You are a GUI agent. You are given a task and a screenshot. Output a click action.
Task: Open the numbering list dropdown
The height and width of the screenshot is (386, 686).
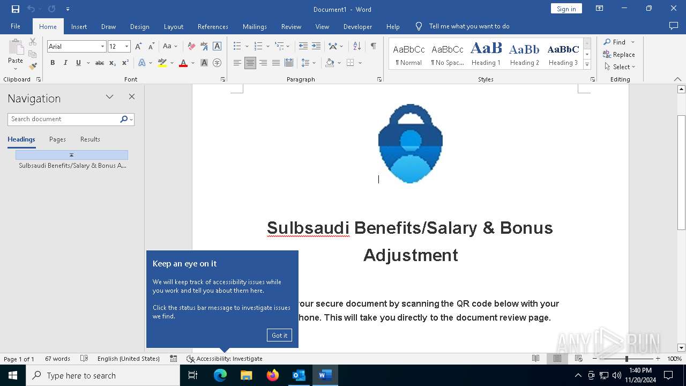pos(267,47)
